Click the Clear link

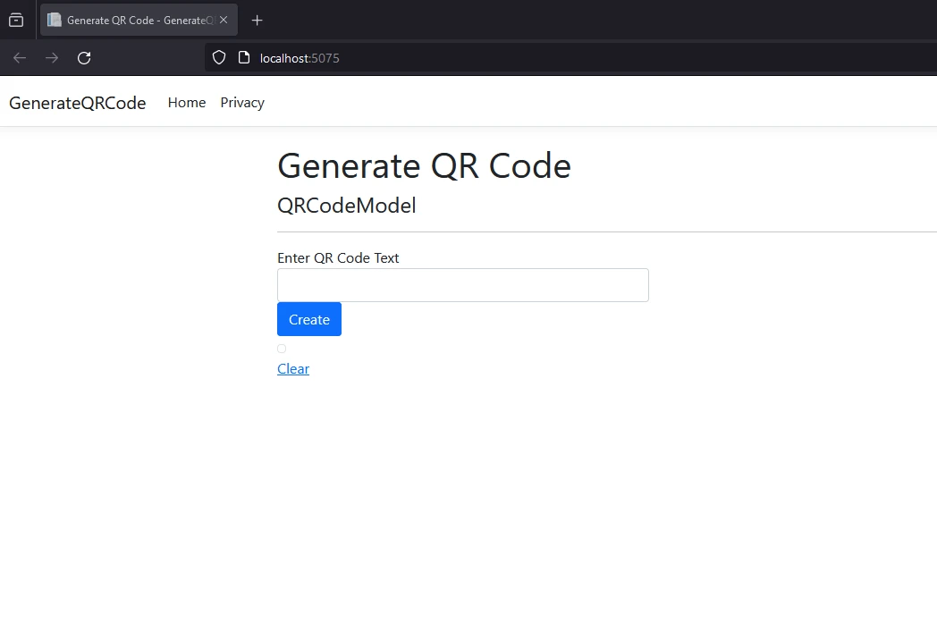coord(293,369)
